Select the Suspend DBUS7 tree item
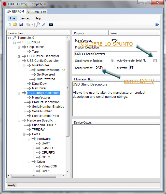This screenshot has width=166, height=194. point(44,125)
